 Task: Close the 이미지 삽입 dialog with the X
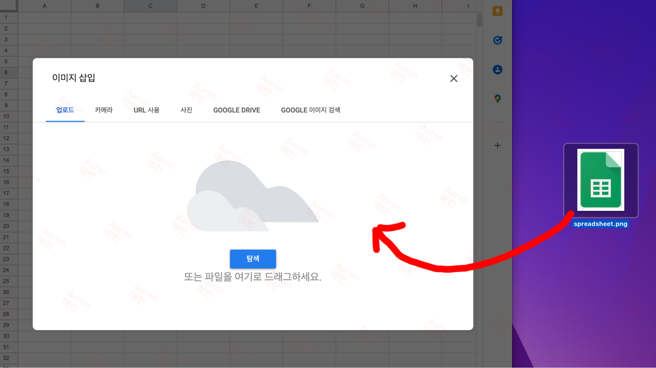point(454,79)
